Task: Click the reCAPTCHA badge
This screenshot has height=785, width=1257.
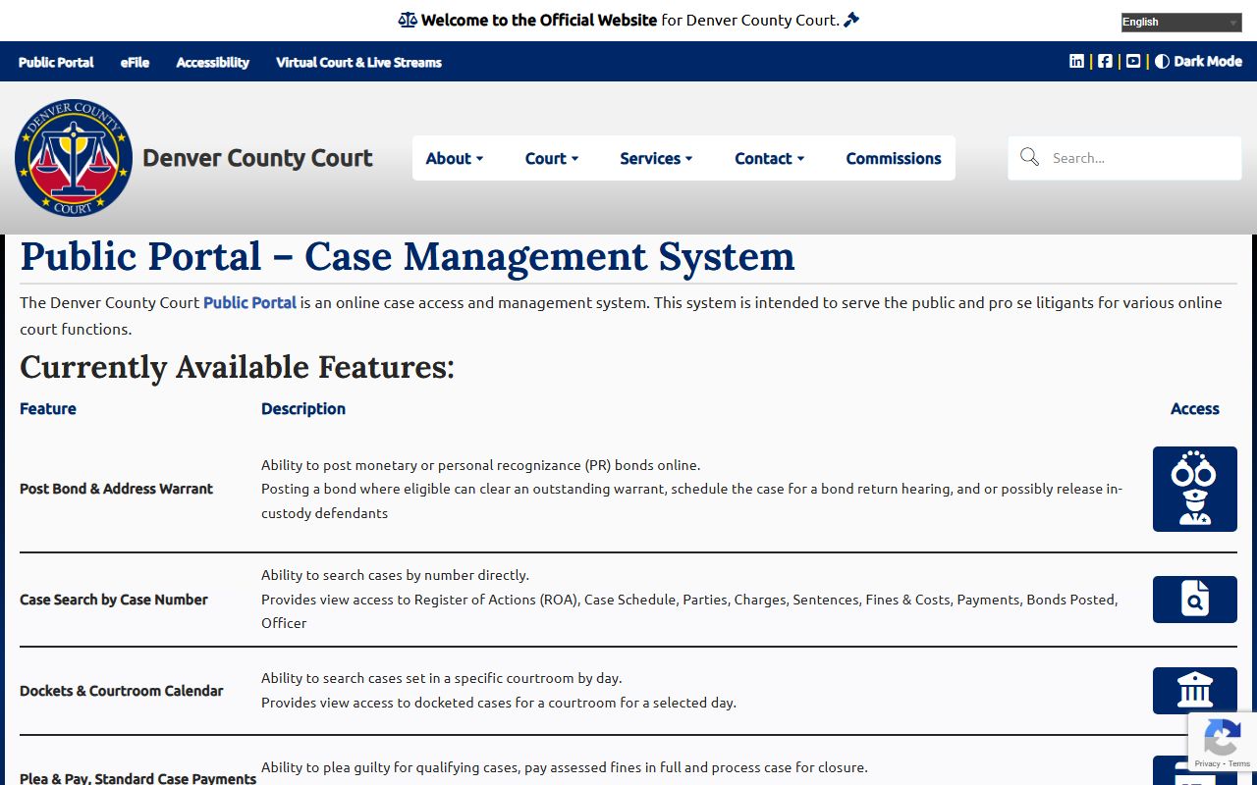Action: click(1223, 742)
